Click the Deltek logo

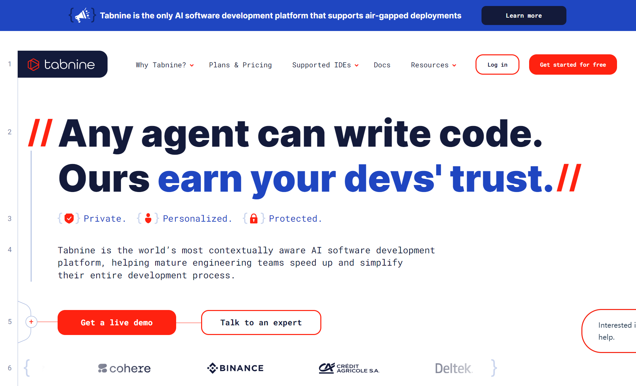tap(453, 368)
